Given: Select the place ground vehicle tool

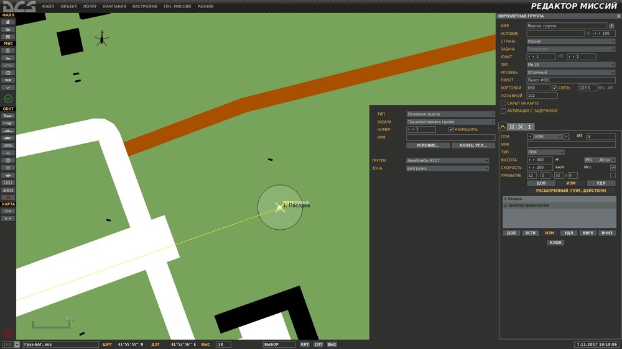Looking at the screenshot, I should pos(8,138).
